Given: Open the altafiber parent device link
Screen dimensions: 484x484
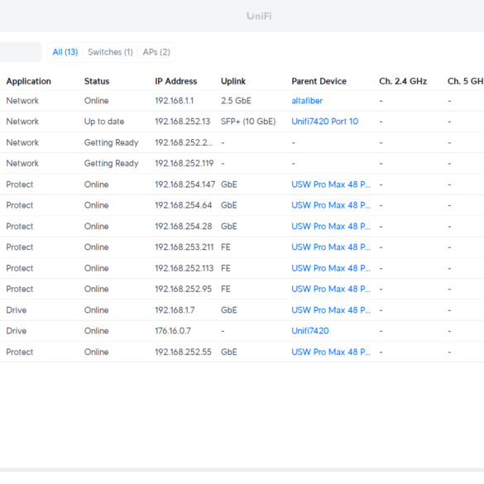Looking at the screenshot, I should (307, 101).
